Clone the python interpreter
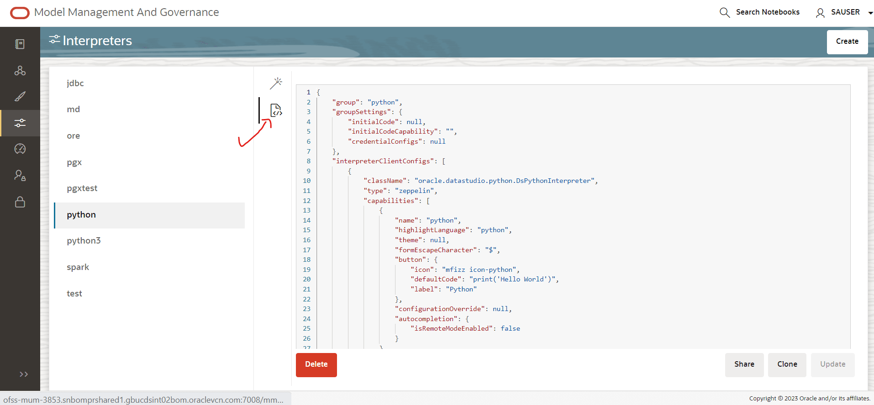Viewport: 874px width, 405px height. point(787,364)
